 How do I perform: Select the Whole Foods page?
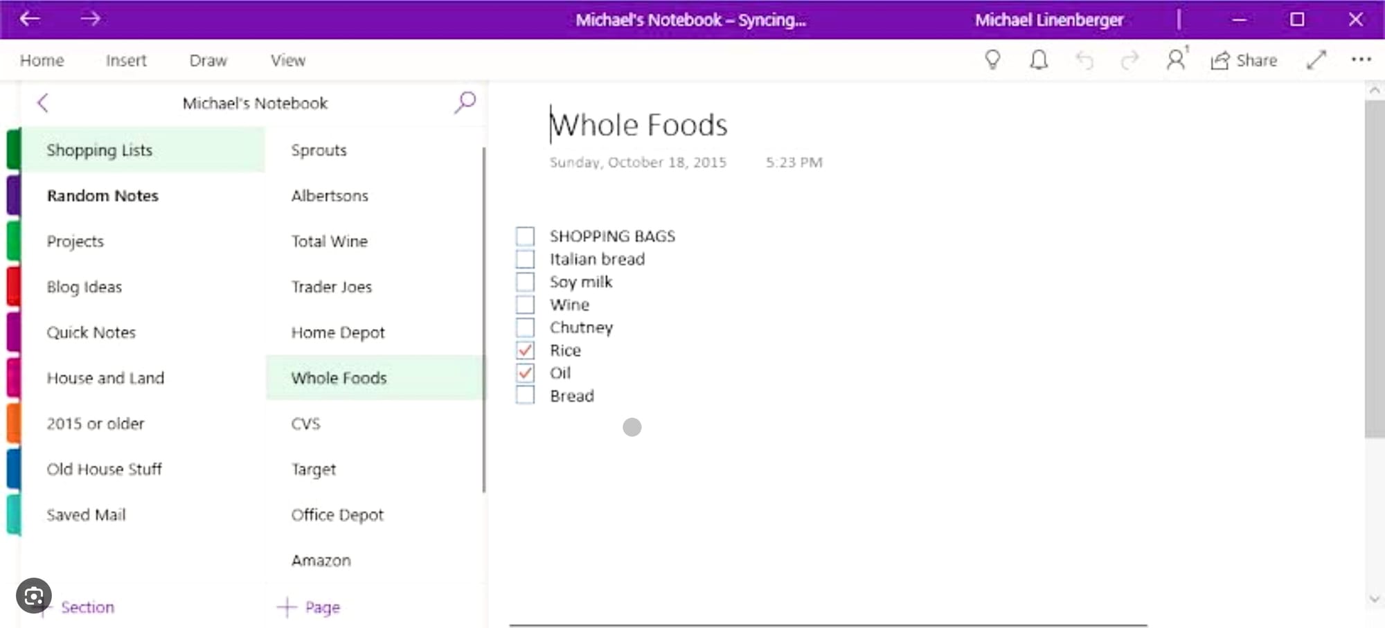(x=374, y=378)
